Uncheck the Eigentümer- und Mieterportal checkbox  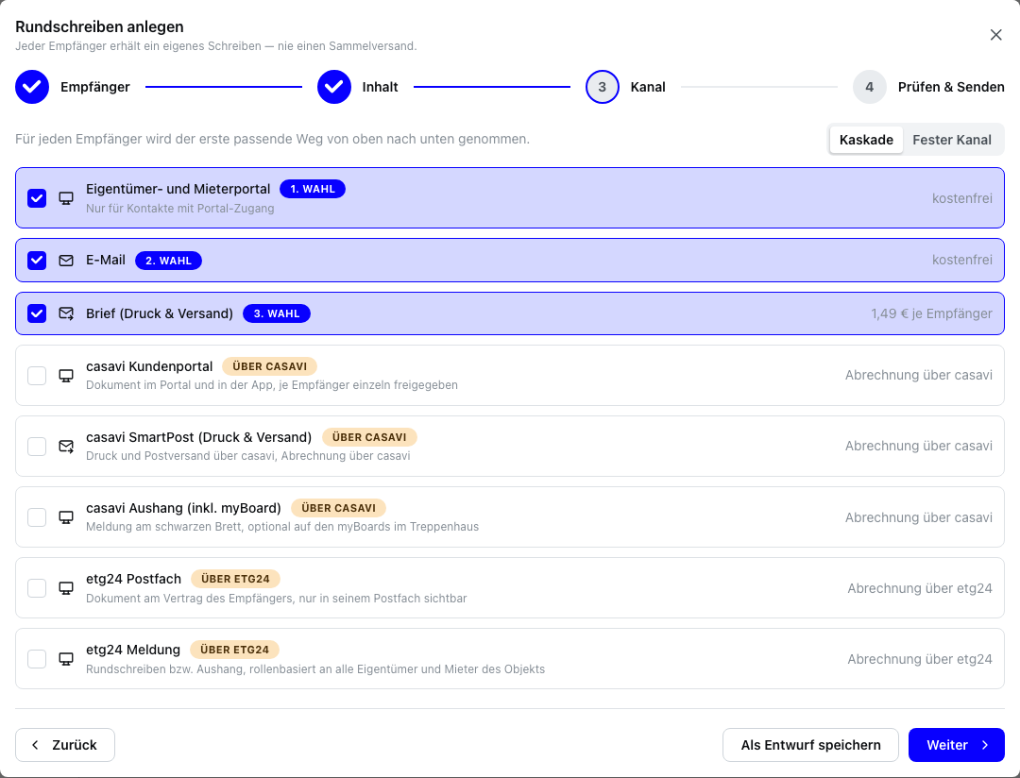click(37, 198)
